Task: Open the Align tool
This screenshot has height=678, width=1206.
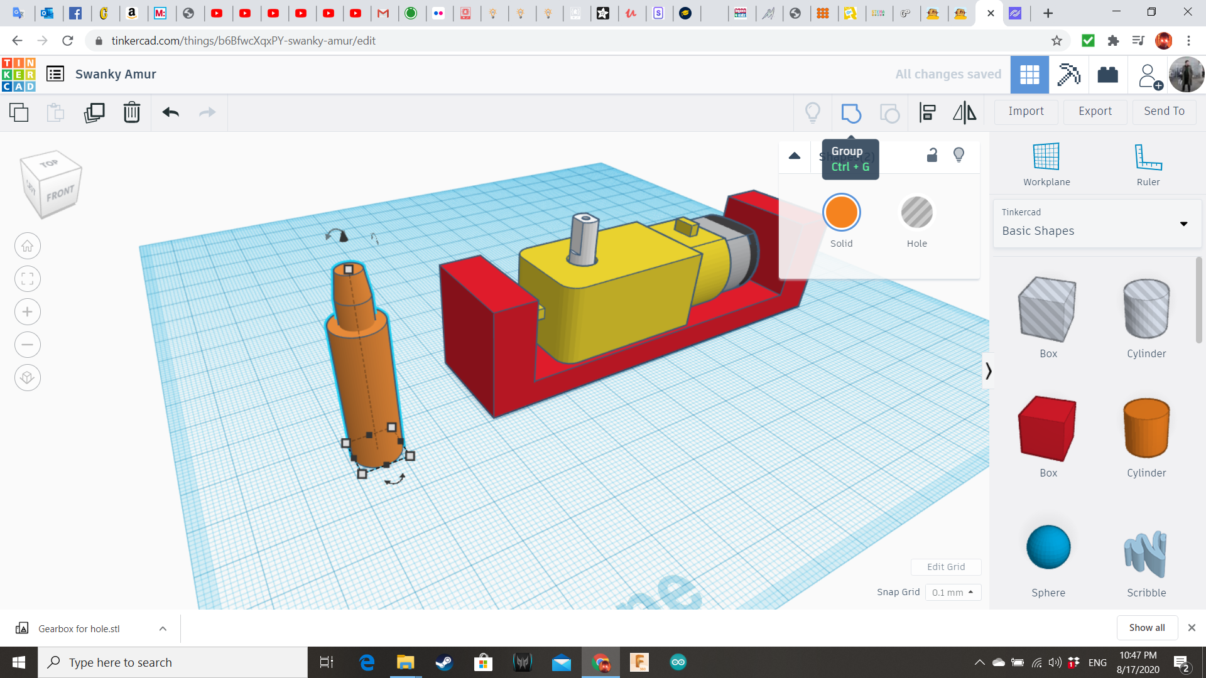Action: pos(927,113)
